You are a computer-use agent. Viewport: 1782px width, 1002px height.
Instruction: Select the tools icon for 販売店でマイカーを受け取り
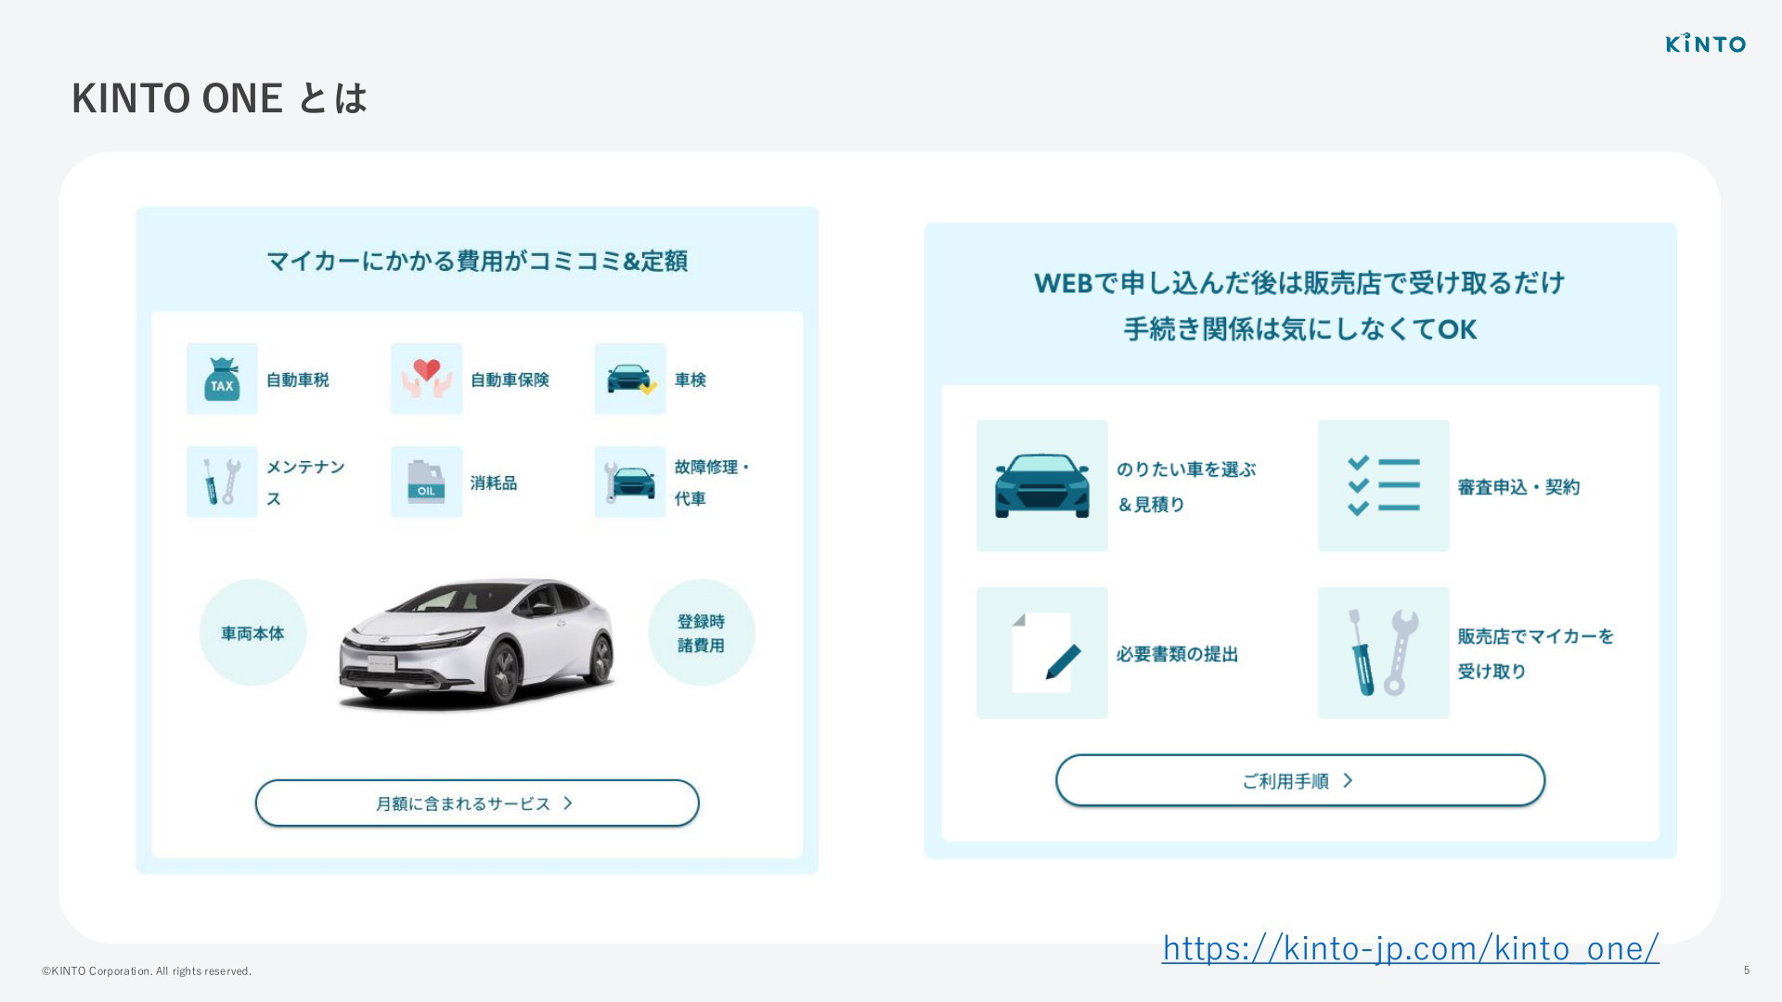pyautogui.click(x=1384, y=652)
